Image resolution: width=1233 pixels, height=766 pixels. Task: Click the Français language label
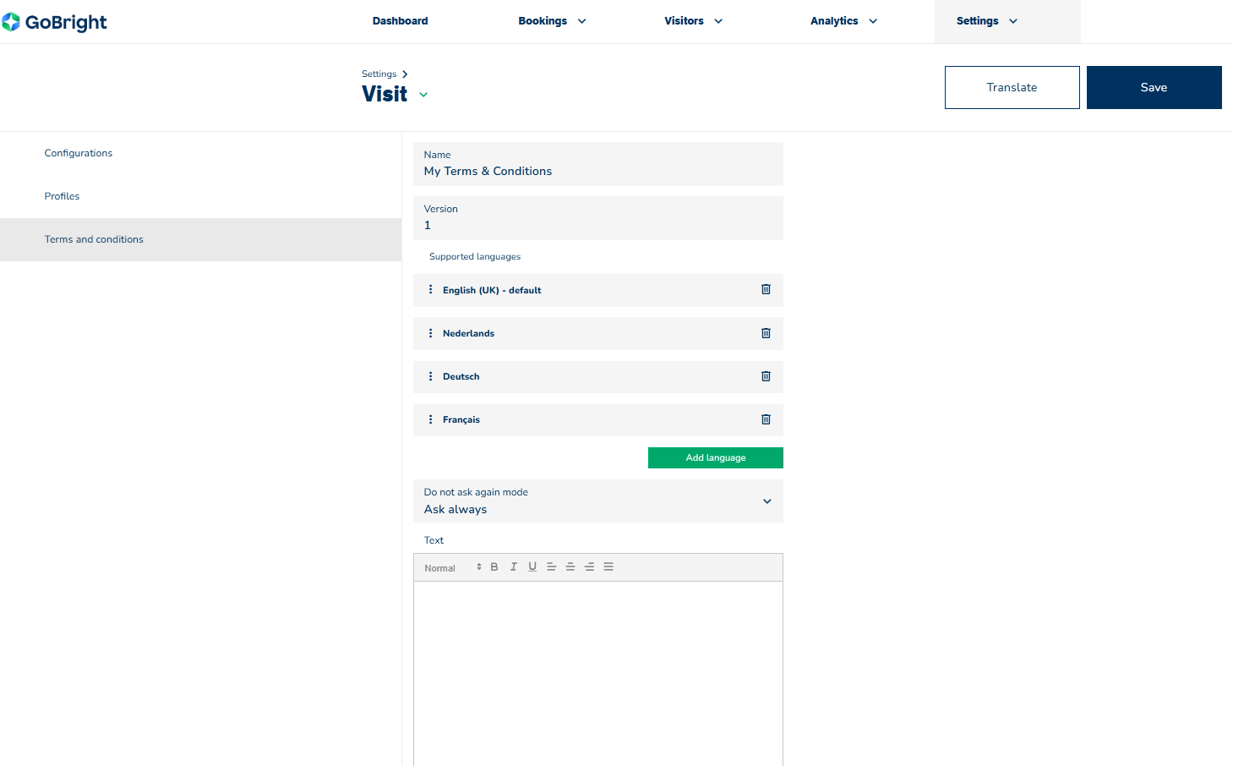coord(461,419)
